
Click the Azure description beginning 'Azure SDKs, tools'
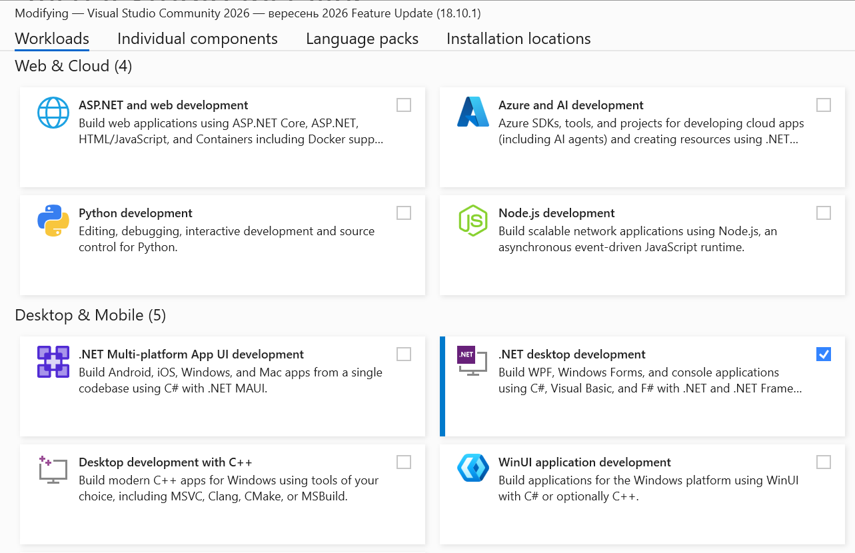(x=651, y=131)
